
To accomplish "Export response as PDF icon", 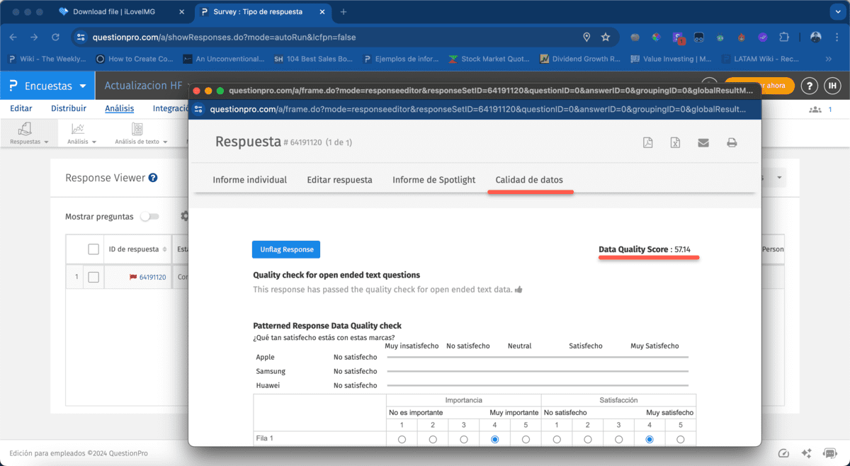I will pos(647,142).
